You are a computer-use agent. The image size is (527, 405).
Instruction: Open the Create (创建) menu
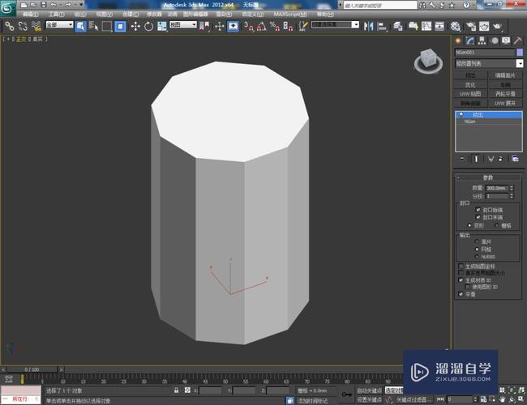(x=131, y=14)
